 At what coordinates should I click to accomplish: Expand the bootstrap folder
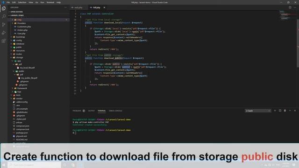pos(21,37)
